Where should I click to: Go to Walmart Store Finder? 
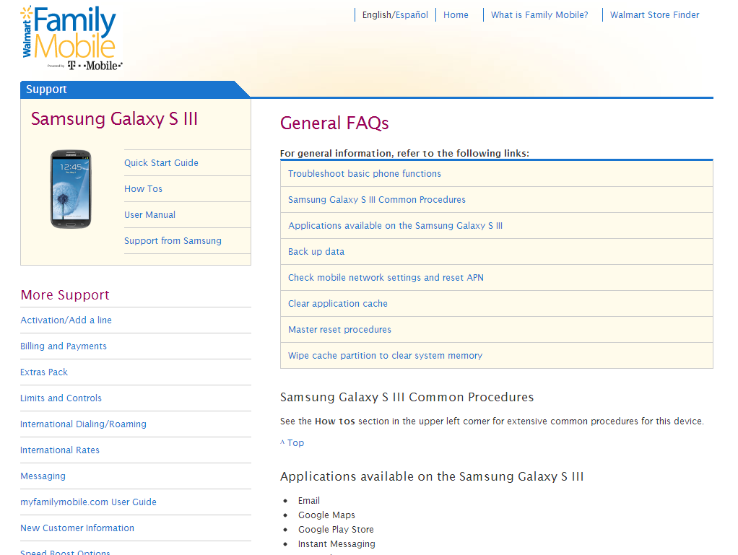[x=654, y=15]
